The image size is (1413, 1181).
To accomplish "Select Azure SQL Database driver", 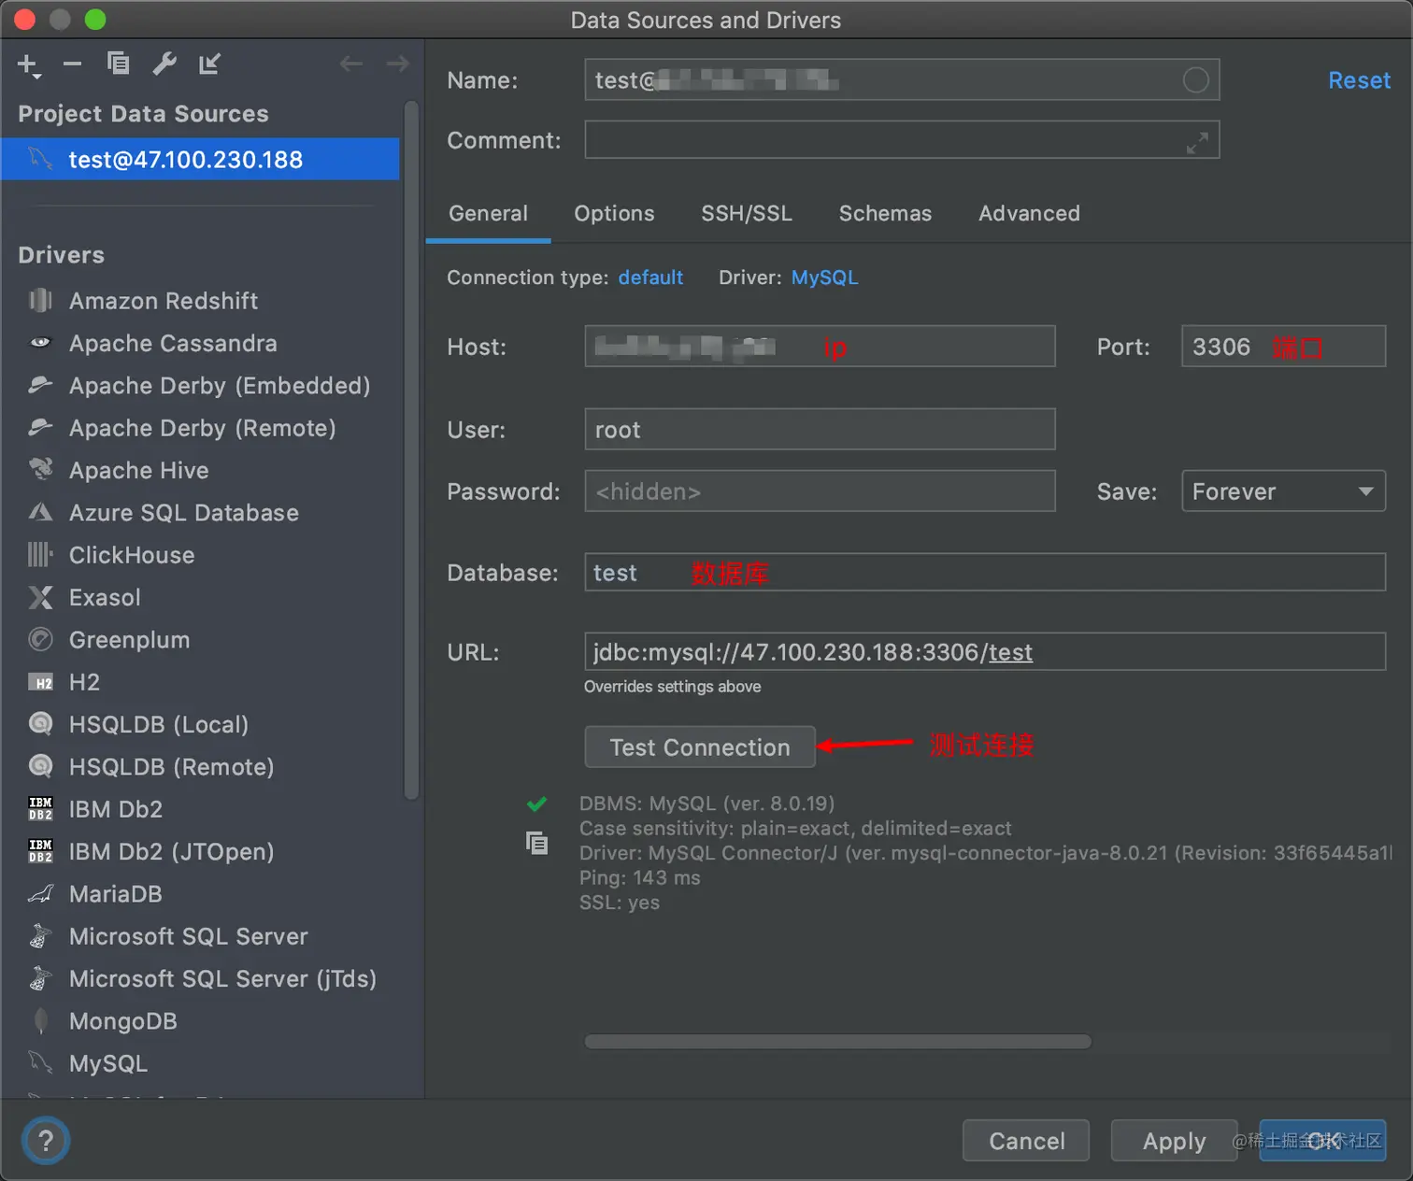I will pyautogui.click(x=183, y=513).
